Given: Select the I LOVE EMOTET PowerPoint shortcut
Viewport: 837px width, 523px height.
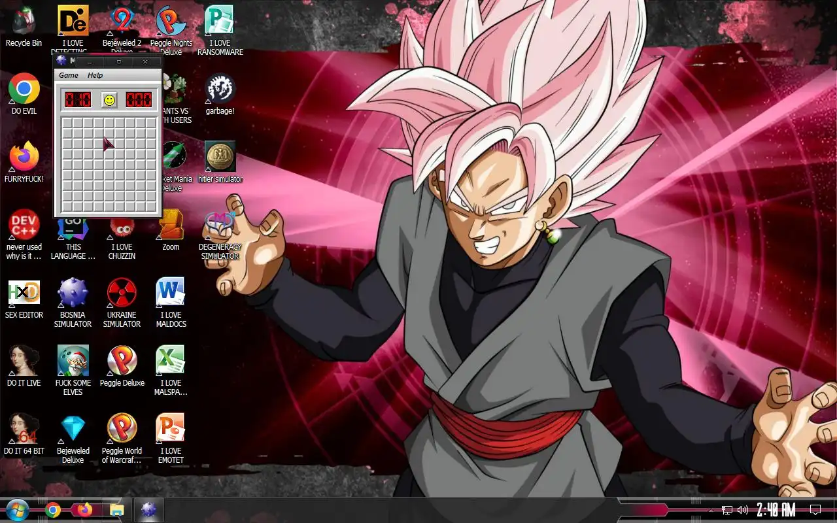Looking at the screenshot, I should (171, 439).
